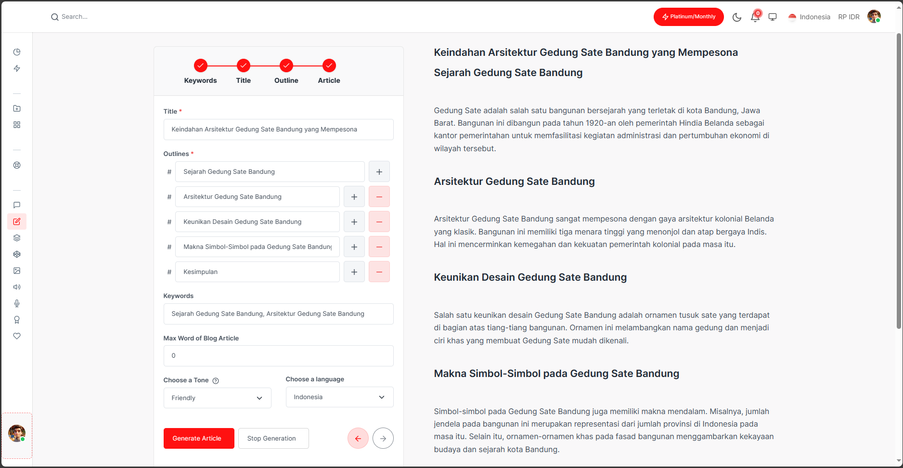Toggle dark mode moon icon
This screenshot has height=468, width=903.
736,17
